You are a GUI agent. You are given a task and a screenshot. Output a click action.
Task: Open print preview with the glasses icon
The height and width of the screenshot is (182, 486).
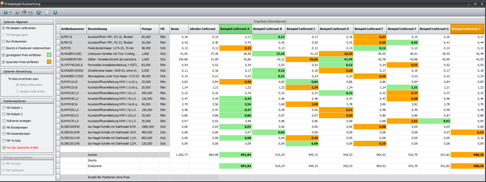coord(17,12)
